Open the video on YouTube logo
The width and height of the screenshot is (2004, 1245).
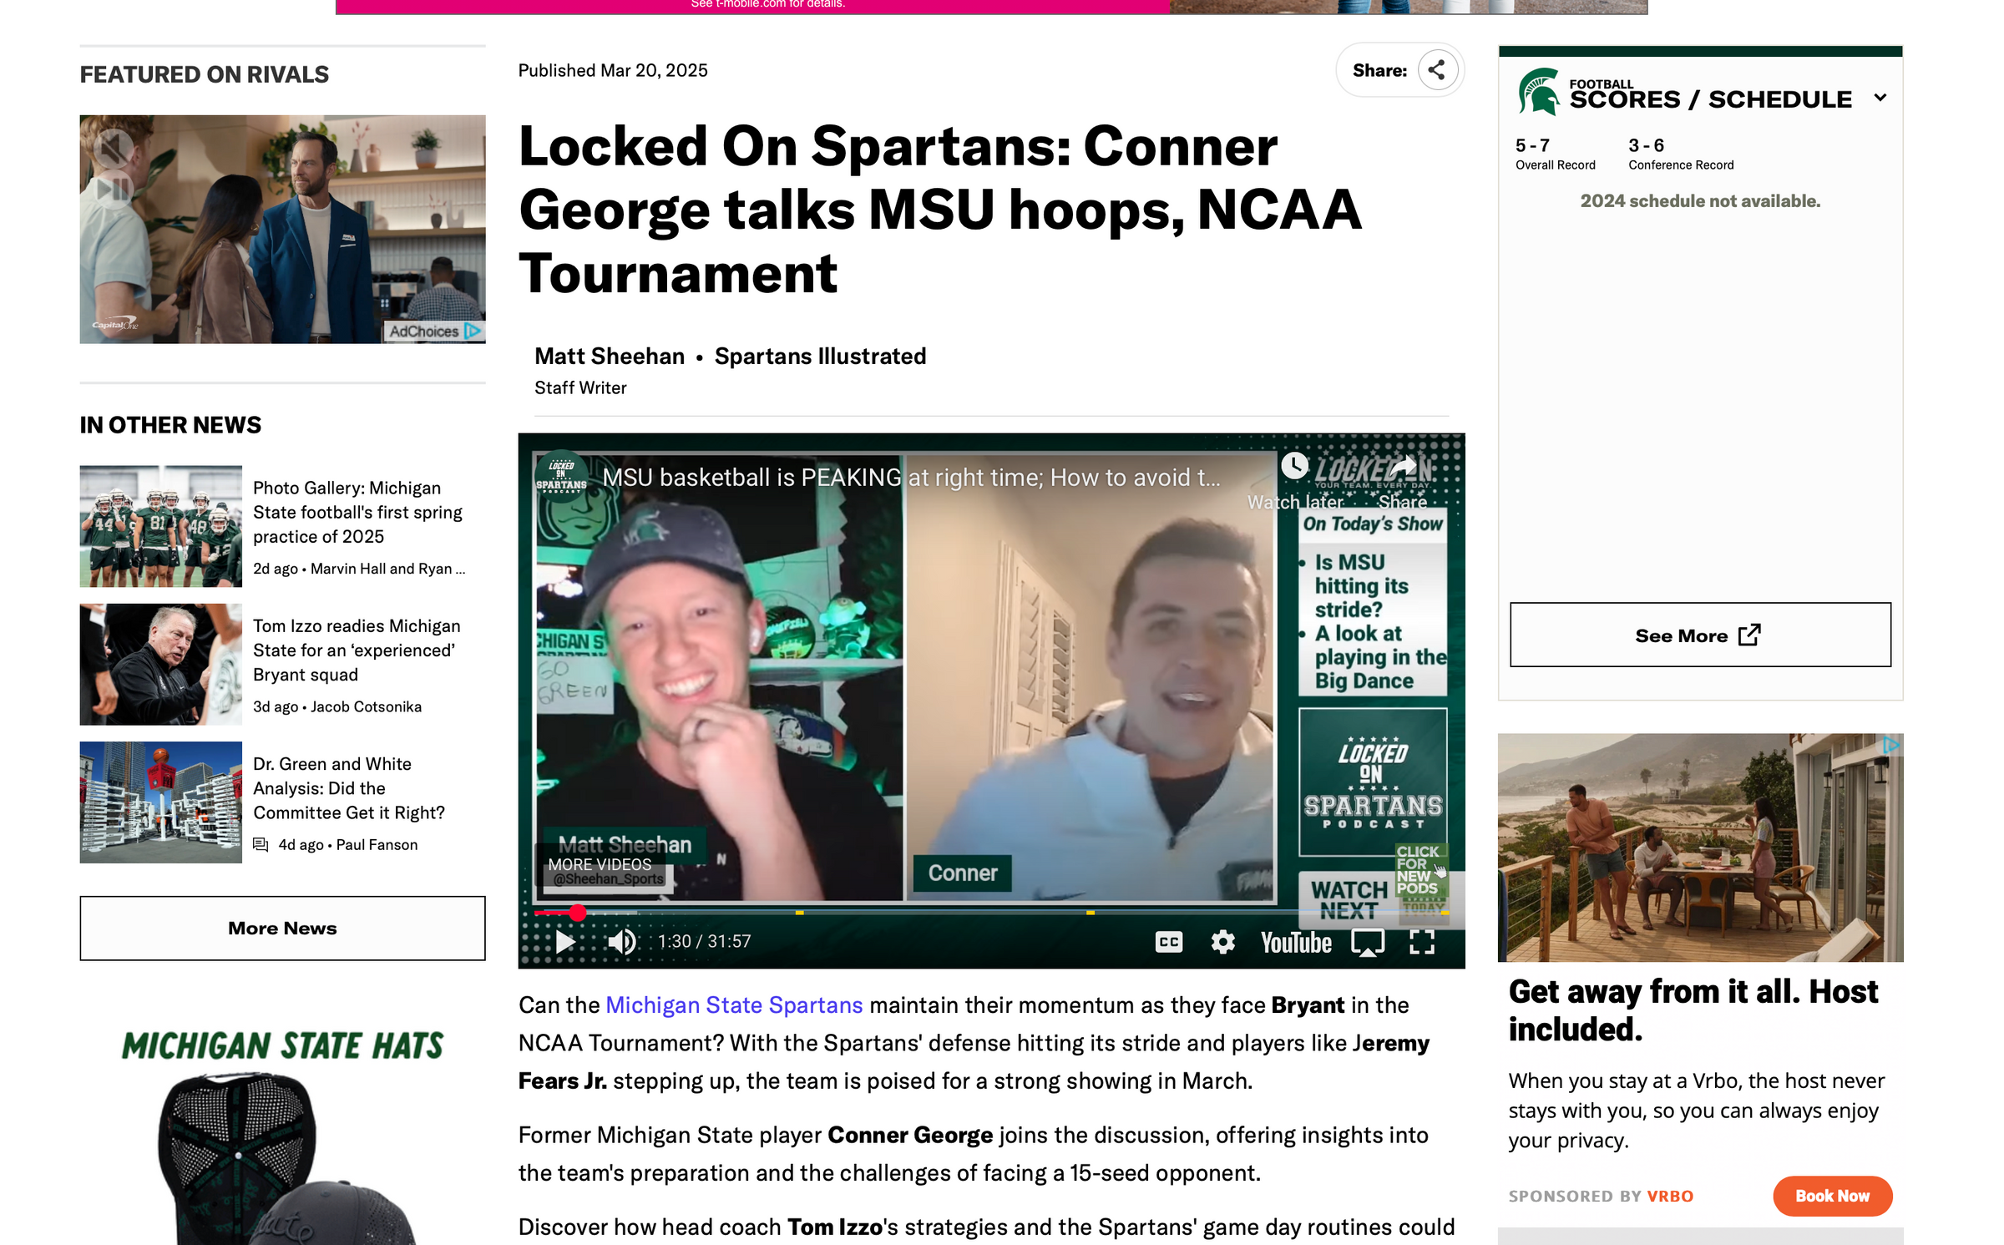1296,943
